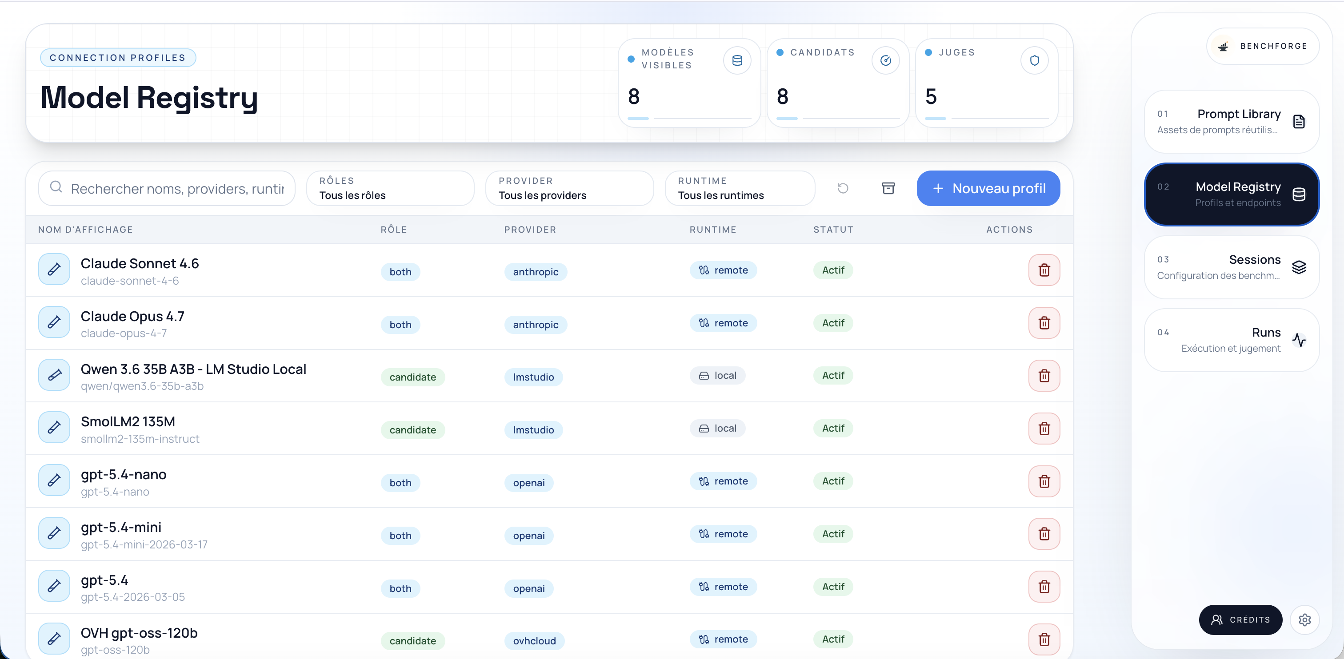Edit the OVH gpt-oss-120b profile
The width and height of the screenshot is (1344, 659).
54,638
